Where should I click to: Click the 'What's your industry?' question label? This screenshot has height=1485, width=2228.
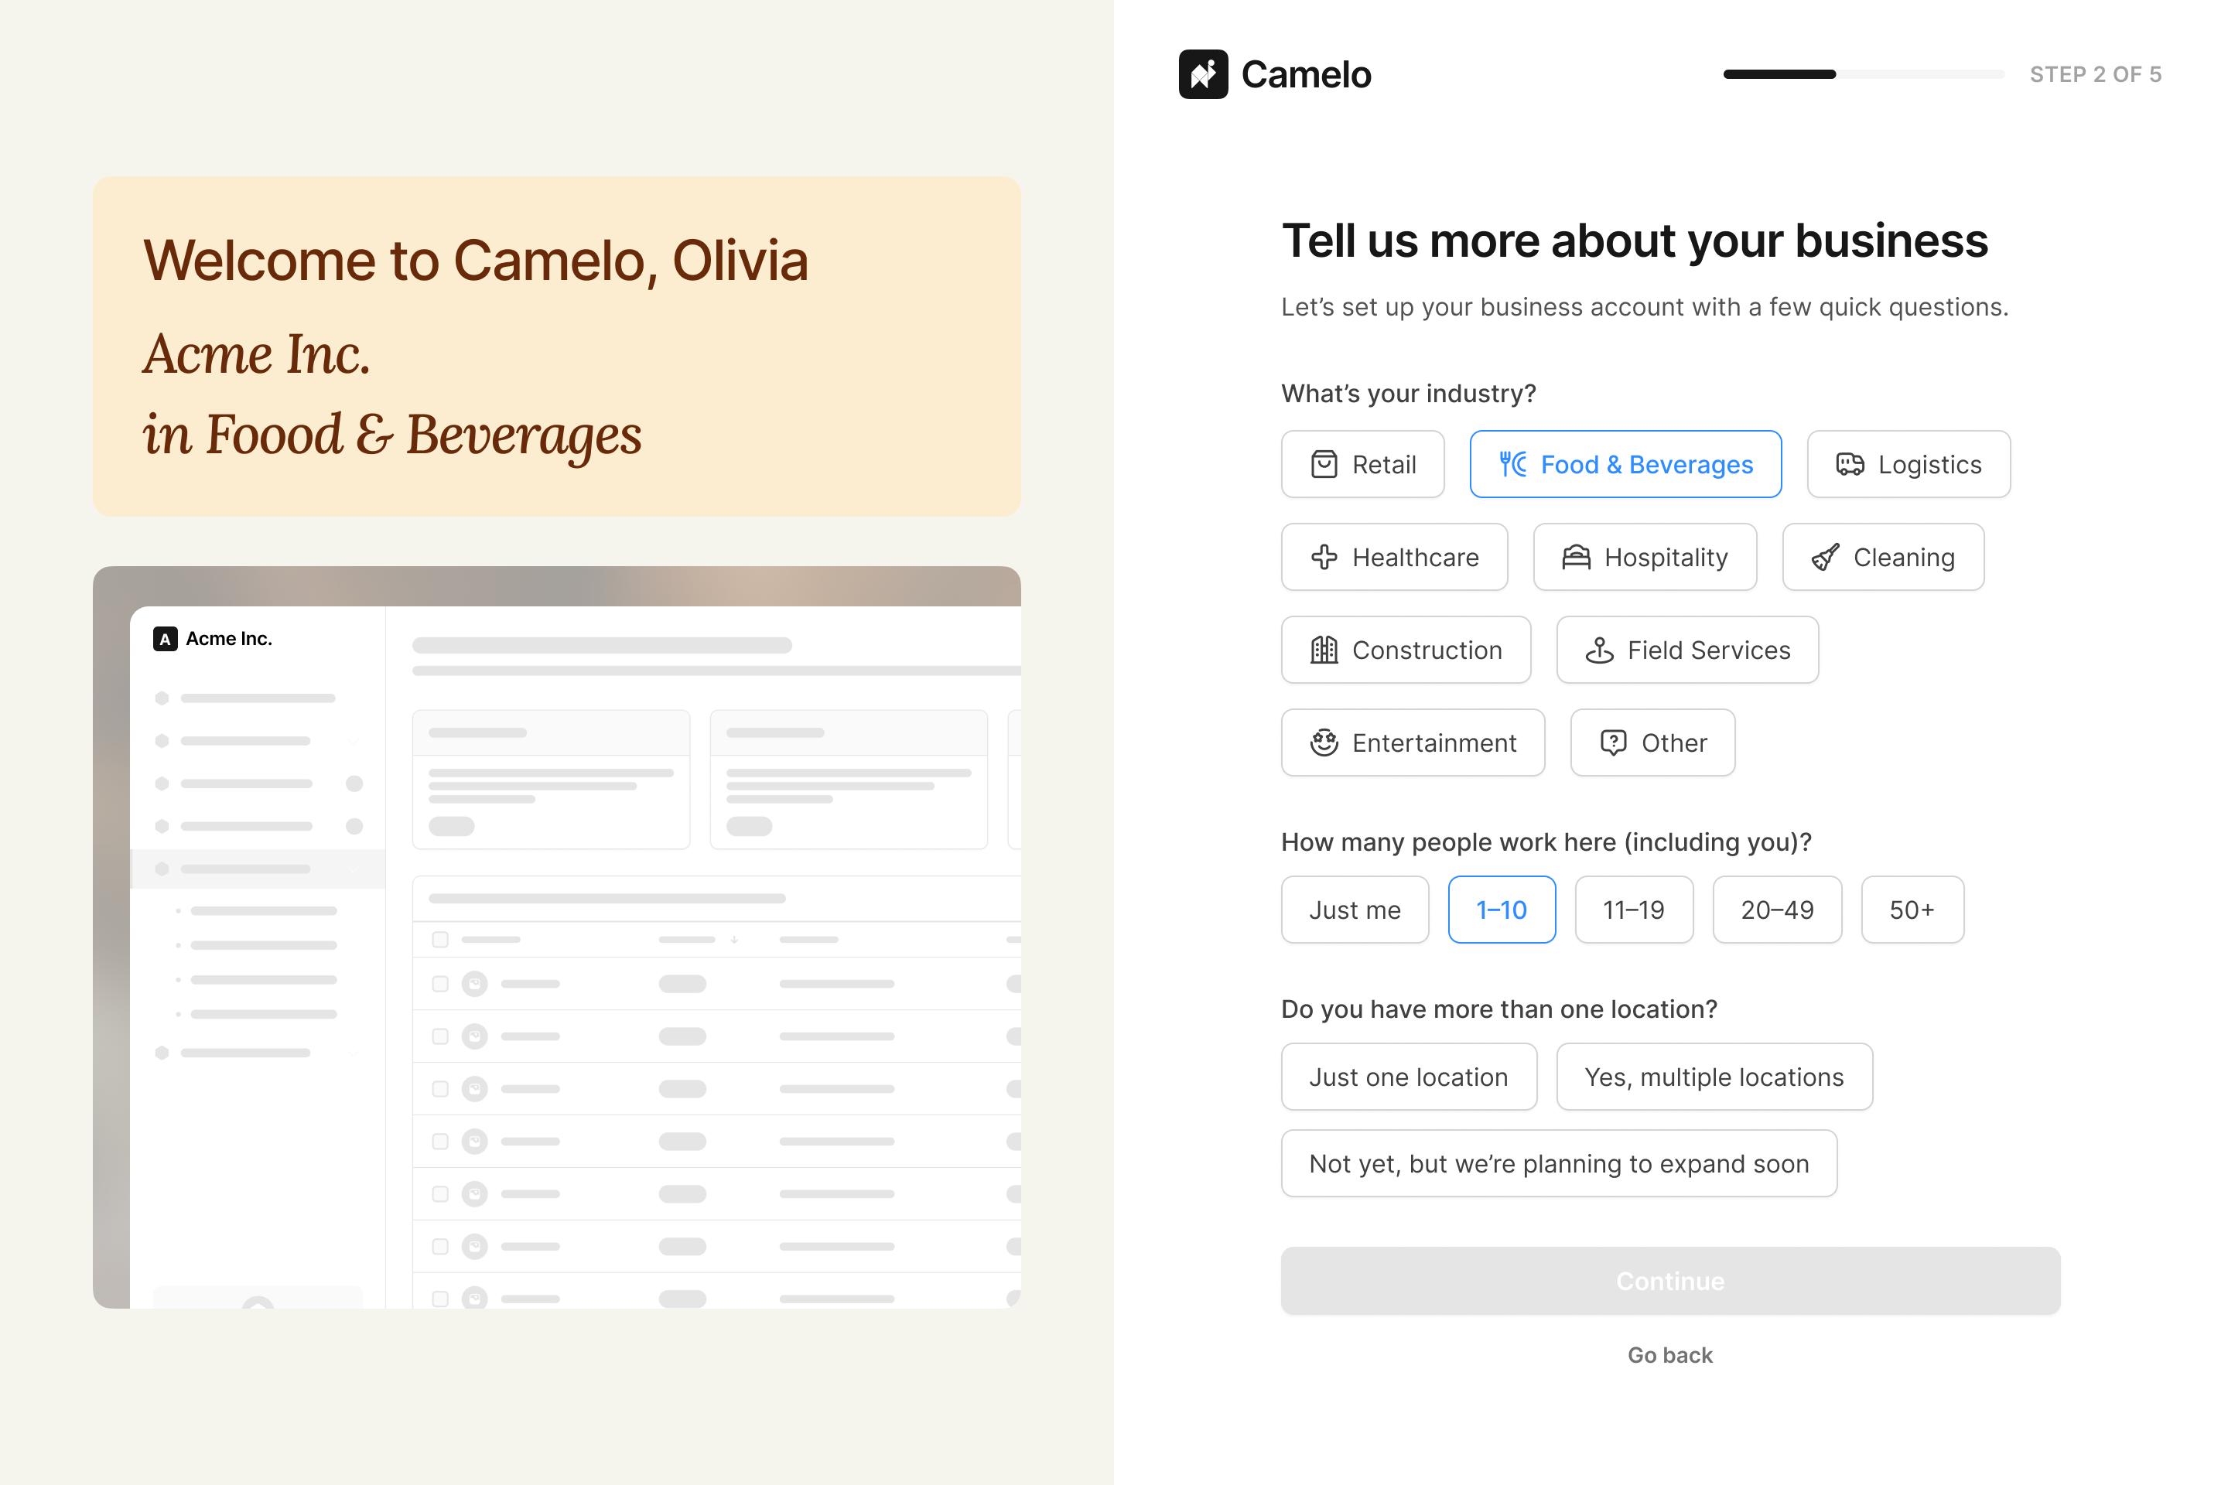[x=1409, y=393]
